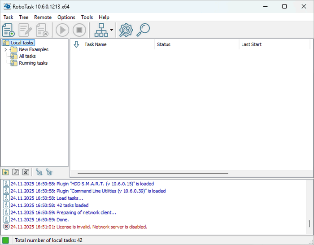Screen dimensions: 314x245
Task: Select All tasks in the tree
Action: click(27, 57)
